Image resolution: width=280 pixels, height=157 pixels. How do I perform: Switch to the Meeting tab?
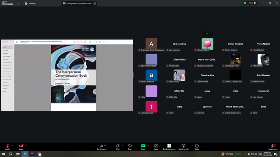pyautogui.click(x=30, y=3)
